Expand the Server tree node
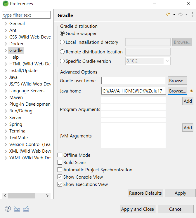Viewport: 196px width, 218px height. tap(6, 118)
